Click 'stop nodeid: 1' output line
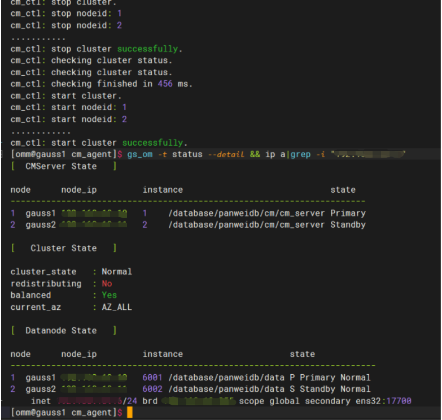The image size is (442, 420). (x=66, y=14)
